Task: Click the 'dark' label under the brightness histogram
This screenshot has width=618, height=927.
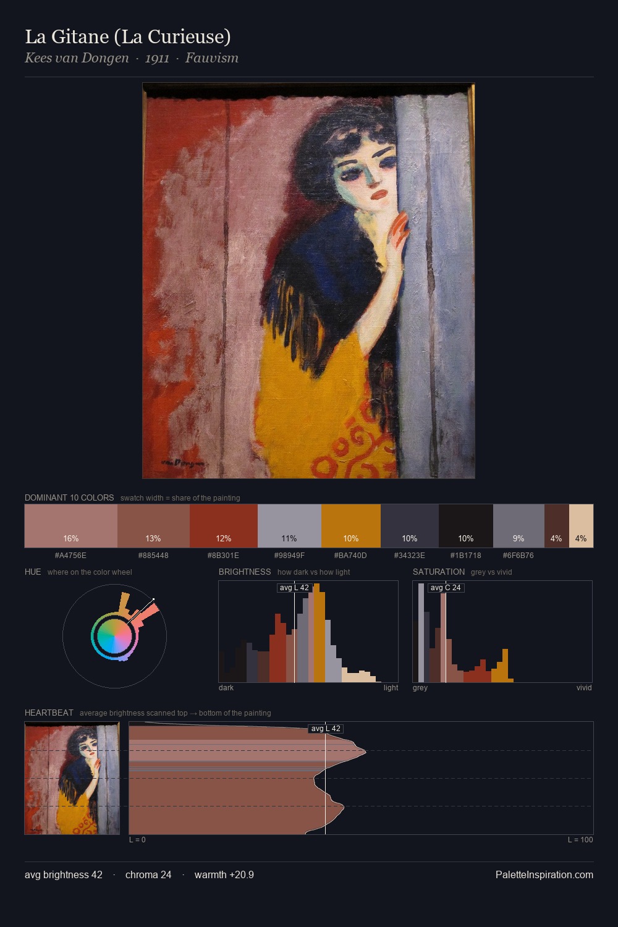Action: (226, 688)
